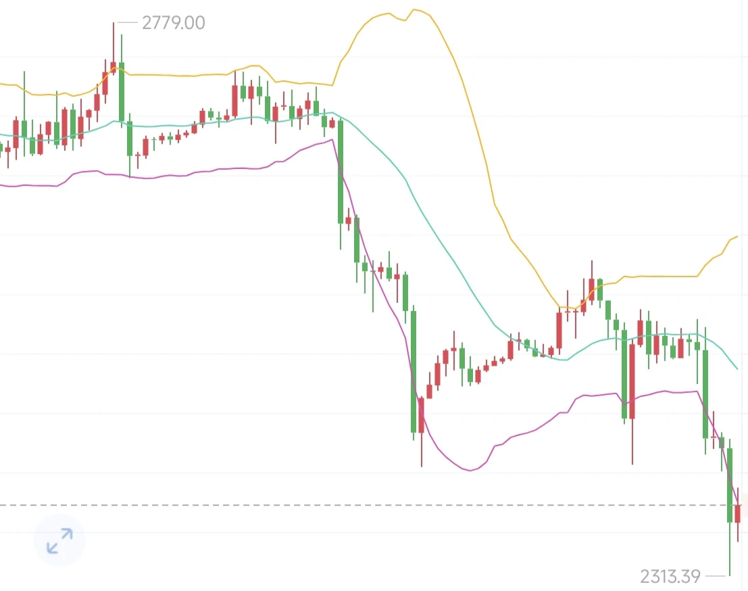The height and width of the screenshot is (591, 748).
Task: Click the 2313.39 low price label
Action: pos(670,577)
